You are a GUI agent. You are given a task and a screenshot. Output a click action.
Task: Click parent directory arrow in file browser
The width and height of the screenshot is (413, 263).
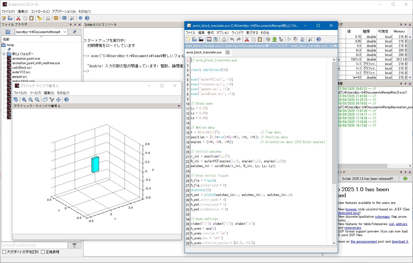click(75, 32)
